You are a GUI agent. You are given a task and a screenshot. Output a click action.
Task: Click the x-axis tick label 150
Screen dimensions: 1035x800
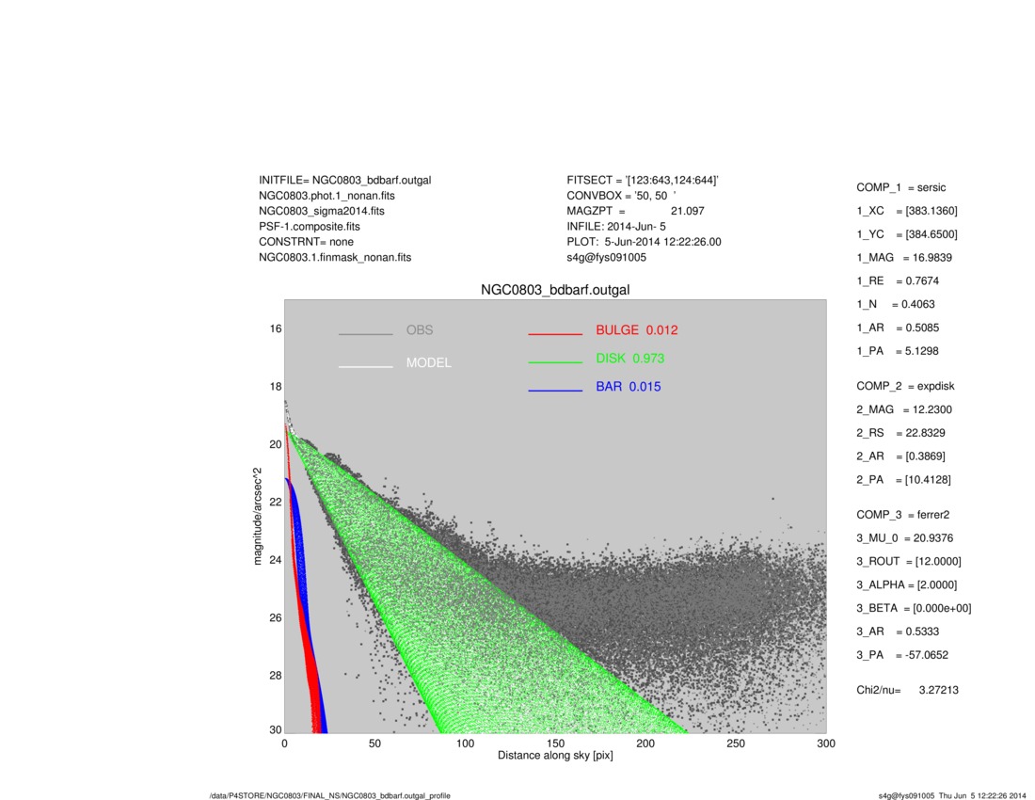555,744
